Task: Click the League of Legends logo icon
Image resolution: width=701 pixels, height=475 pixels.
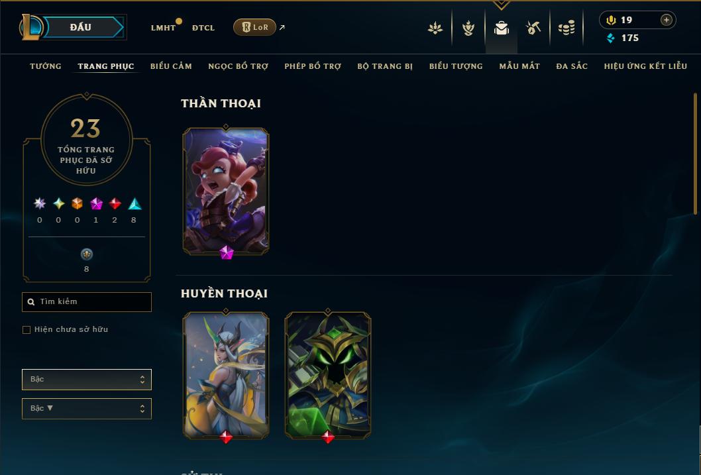Action: click(x=30, y=26)
